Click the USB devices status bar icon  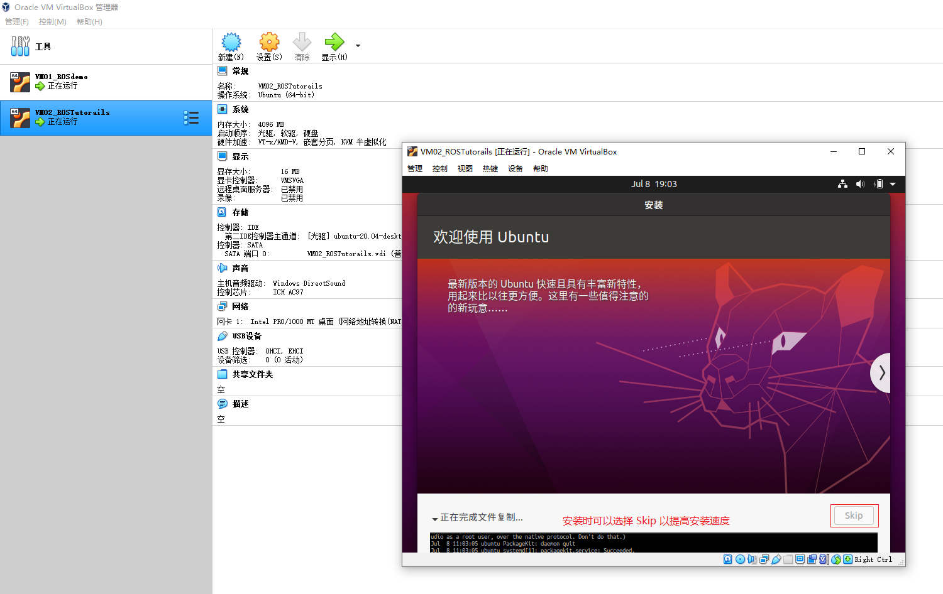776,559
